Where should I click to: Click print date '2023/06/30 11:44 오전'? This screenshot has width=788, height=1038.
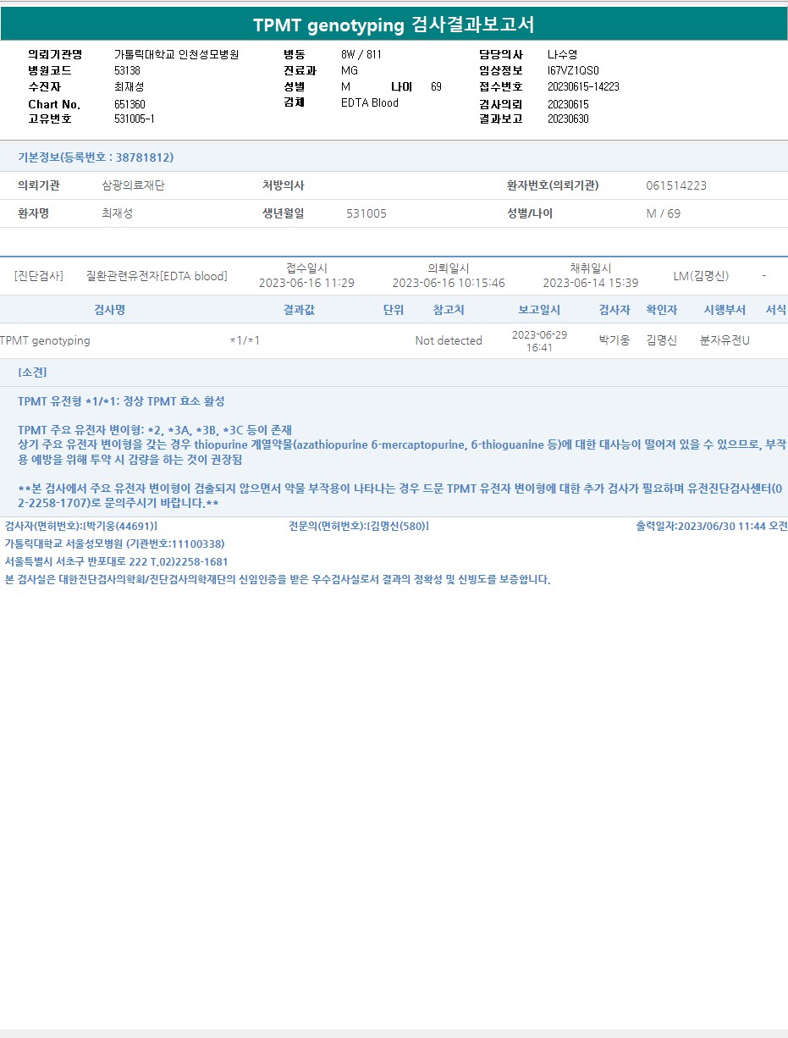click(x=733, y=526)
